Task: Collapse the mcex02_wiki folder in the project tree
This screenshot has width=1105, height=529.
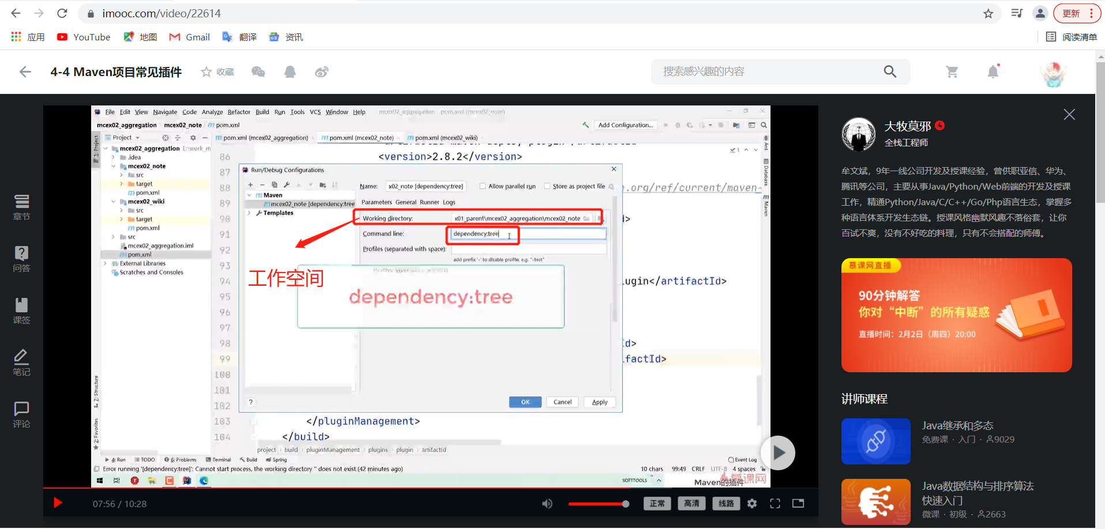Action: pyautogui.click(x=113, y=202)
